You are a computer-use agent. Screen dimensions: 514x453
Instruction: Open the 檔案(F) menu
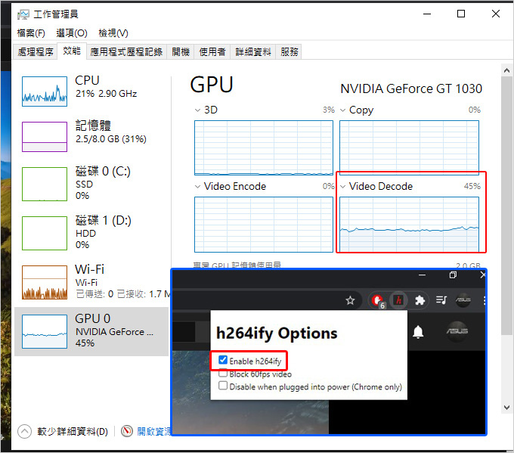pos(31,33)
